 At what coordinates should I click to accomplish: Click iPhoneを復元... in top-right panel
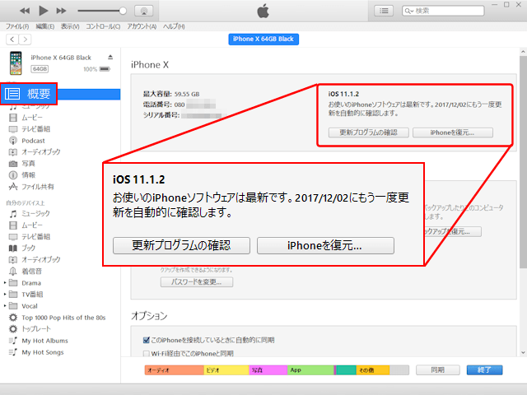coord(453,132)
